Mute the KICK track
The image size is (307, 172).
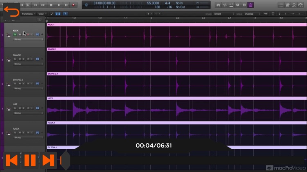20,35
